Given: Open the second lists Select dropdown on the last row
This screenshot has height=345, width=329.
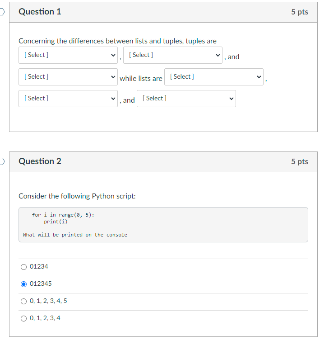Looking at the screenshot, I should pyautogui.click(x=68, y=99).
